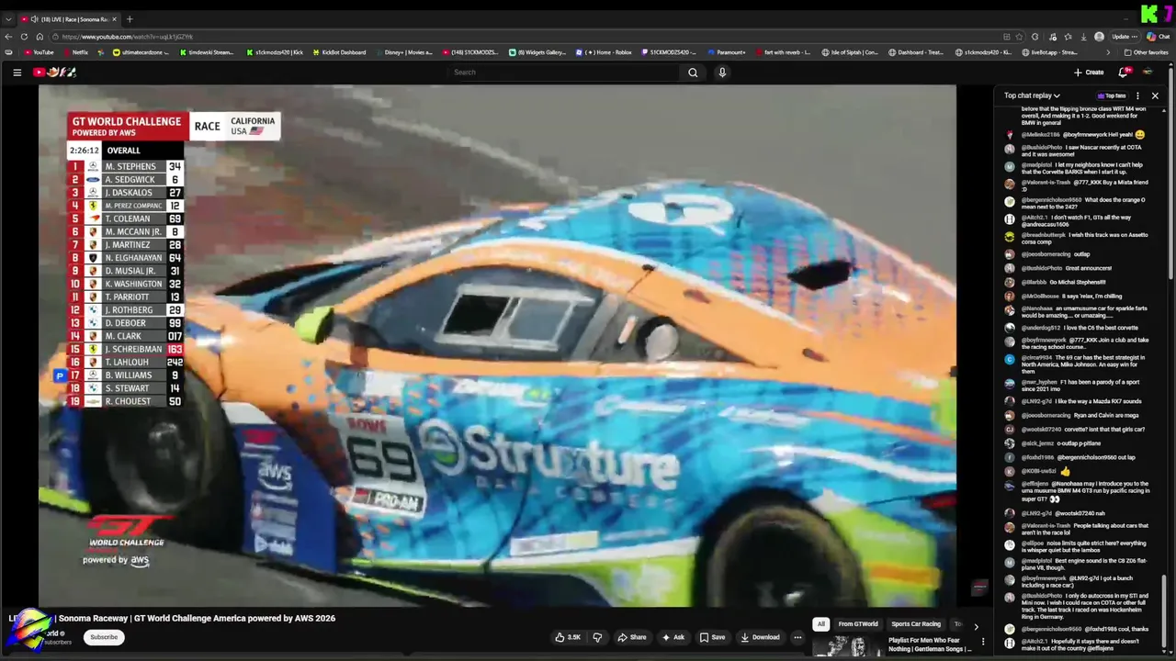Open YouTube notifications bell
Screen dimensions: 1176x661
pos(1123,73)
